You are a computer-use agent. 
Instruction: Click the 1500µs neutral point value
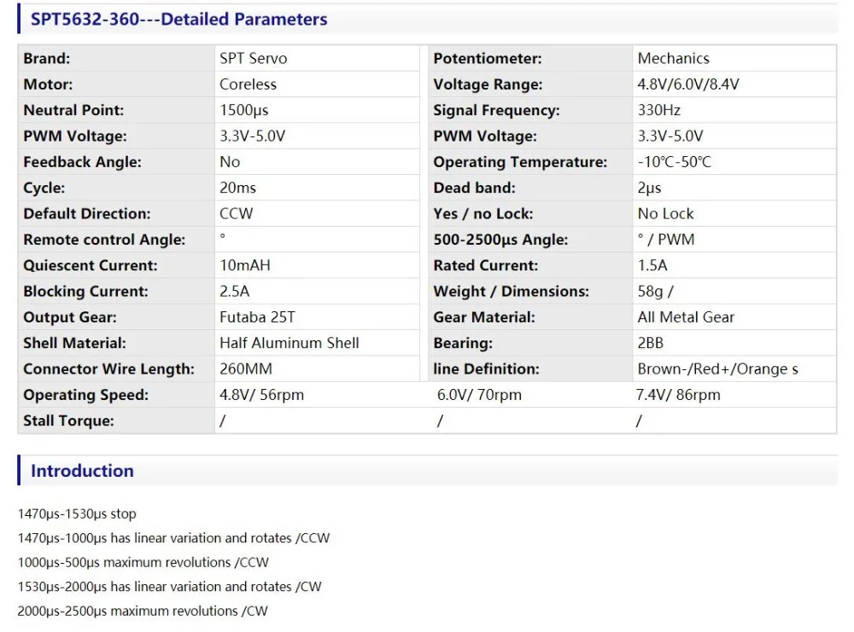(244, 110)
